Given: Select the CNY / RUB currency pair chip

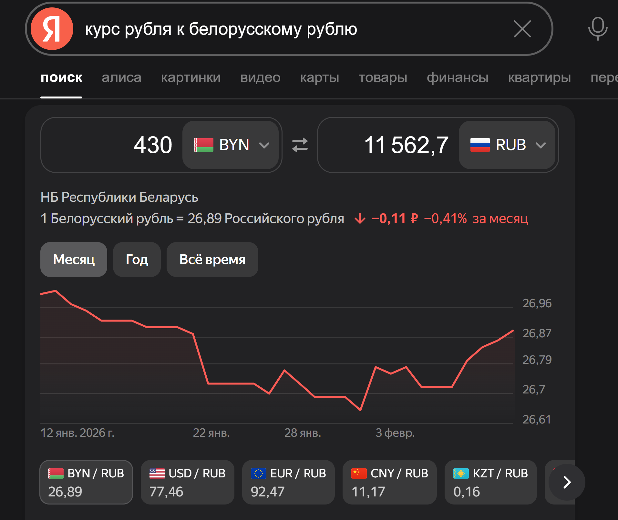Looking at the screenshot, I should [x=389, y=482].
